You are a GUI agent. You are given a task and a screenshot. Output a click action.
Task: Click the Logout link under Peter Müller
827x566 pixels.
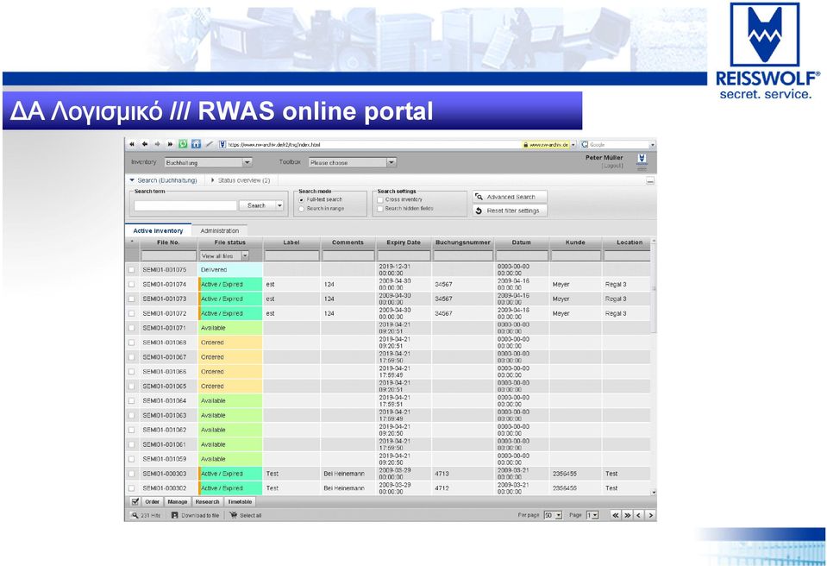click(x=613, y=166)
